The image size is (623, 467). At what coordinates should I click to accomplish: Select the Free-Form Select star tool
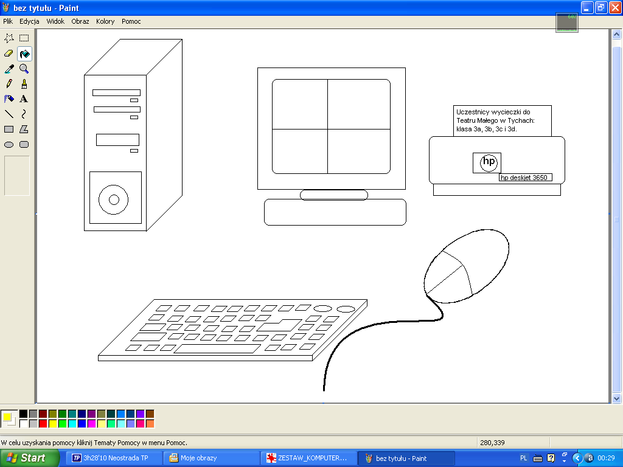9,38
